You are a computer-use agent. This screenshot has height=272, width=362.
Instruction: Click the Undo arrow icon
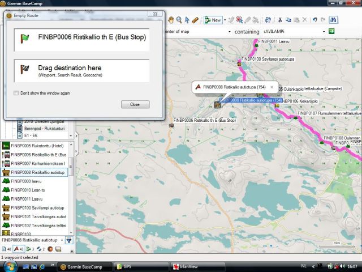click(315, 20)
